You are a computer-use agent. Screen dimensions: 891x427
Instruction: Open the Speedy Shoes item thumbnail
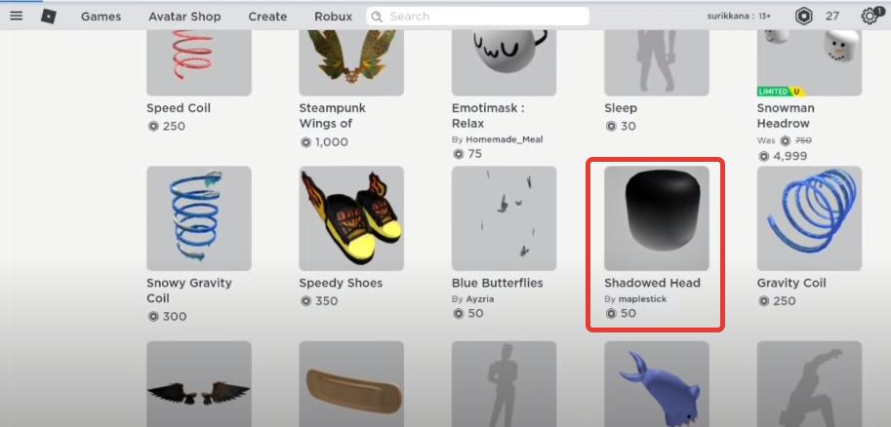[x=351, y=218]
